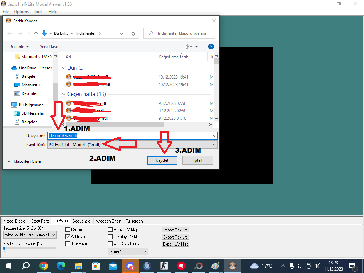The width and height of the screenshot is (364, 273).
Task: Change the view layout icon in the dialog
Action: point(189,47)
